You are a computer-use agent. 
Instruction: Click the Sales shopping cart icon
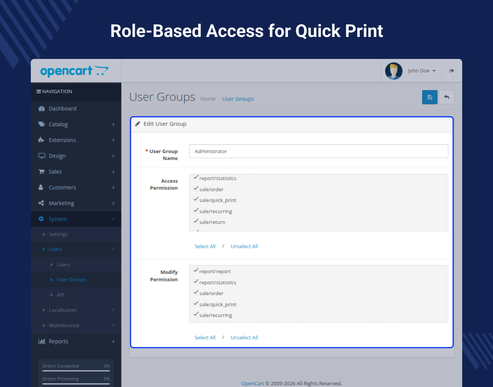41,172
